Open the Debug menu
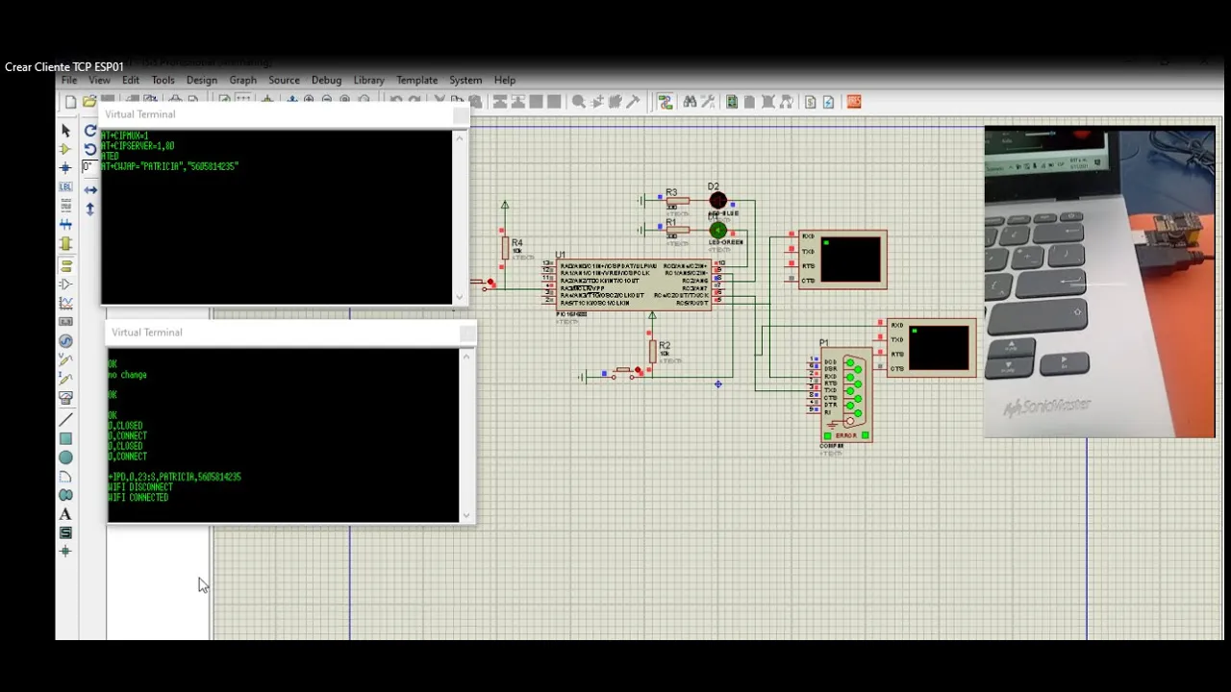The width and height of the screenshot is (1231, 692). (x=326, y=80)
